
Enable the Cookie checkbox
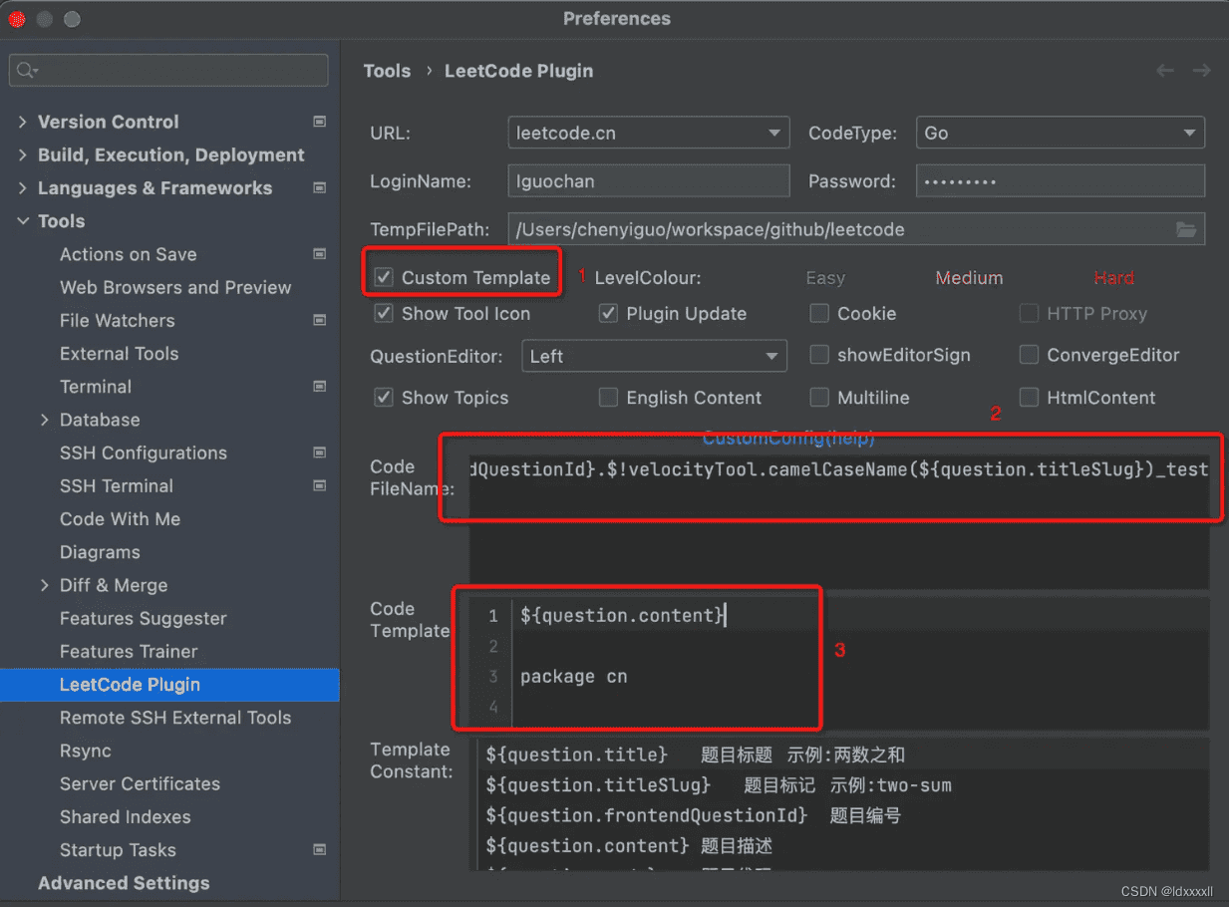(x=819, y=313)
